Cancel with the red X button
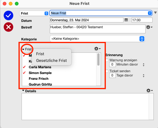Image resolution: width=158 pixels, height=128 pixels. (8, 27)
